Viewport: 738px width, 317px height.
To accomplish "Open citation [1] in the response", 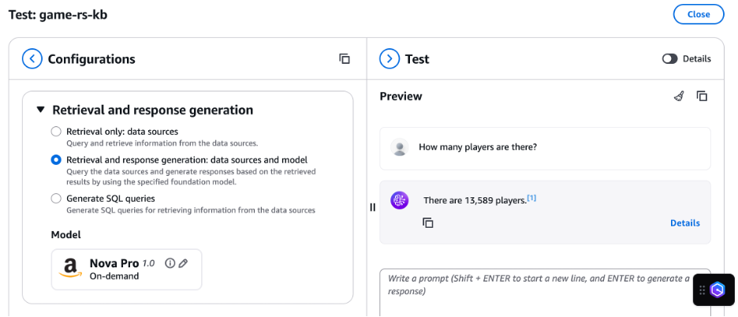I will pos(531,198).
